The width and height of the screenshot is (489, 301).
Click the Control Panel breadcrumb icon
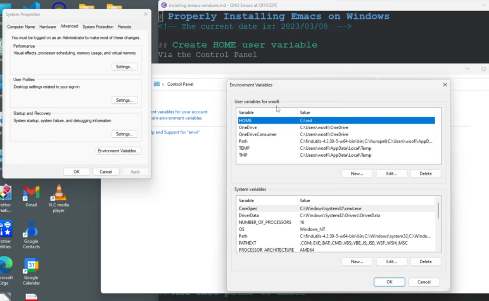[x=157, y=84]
